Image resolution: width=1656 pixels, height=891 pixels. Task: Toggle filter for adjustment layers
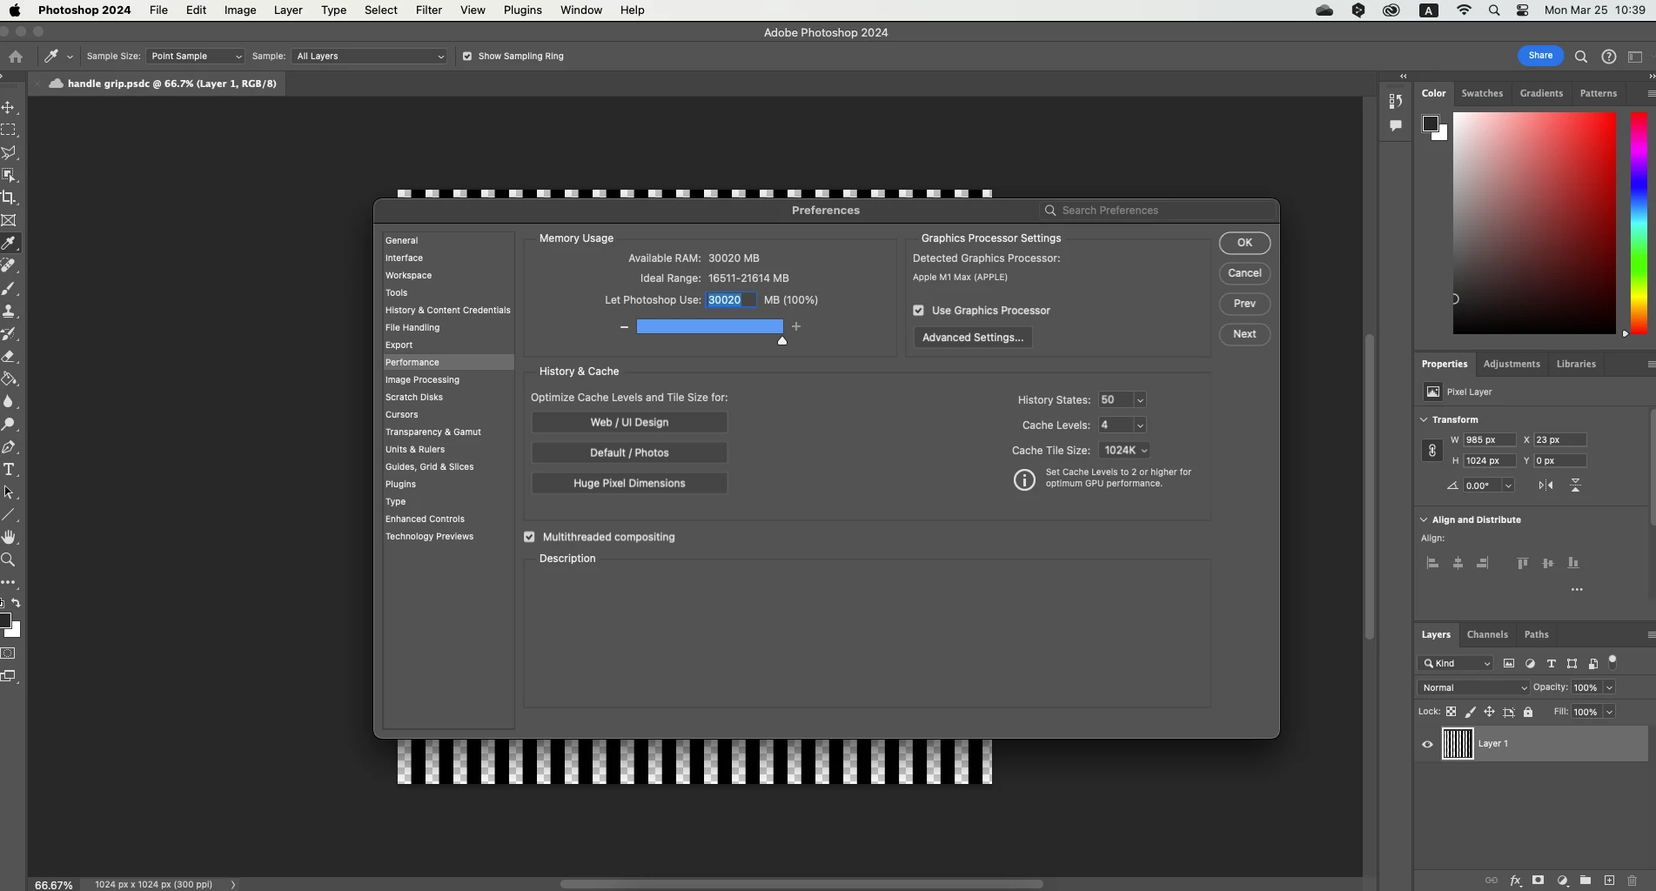pyautogui.click(x=1530, y=663)
